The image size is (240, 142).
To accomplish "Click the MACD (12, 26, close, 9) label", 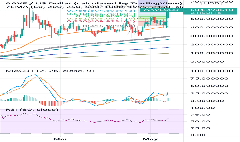I will [x=50, y=71].
